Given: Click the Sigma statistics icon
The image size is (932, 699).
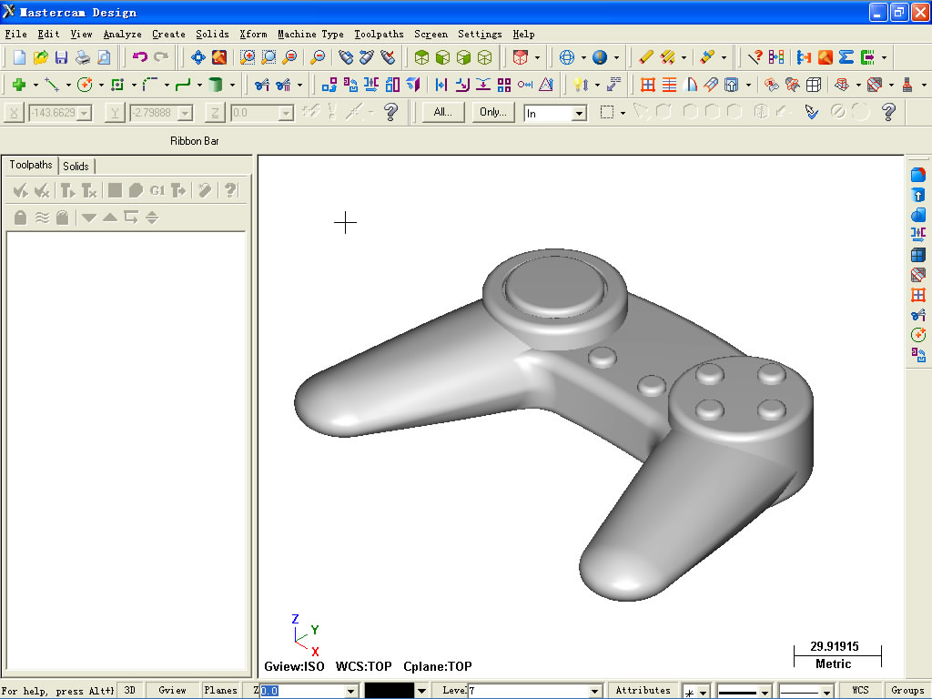Looking at the screenshot, I should (x=846, y=57).
